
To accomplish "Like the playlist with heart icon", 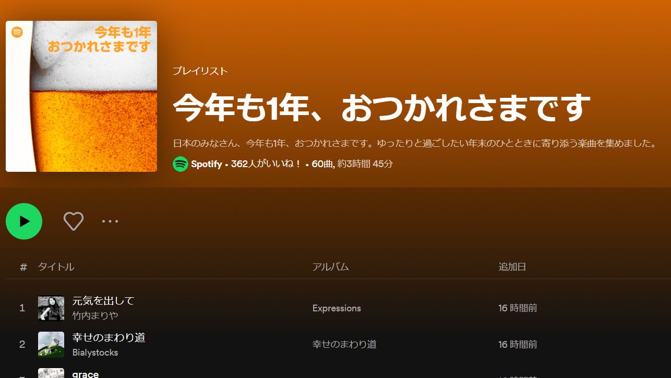I will [x=74, y=221].
